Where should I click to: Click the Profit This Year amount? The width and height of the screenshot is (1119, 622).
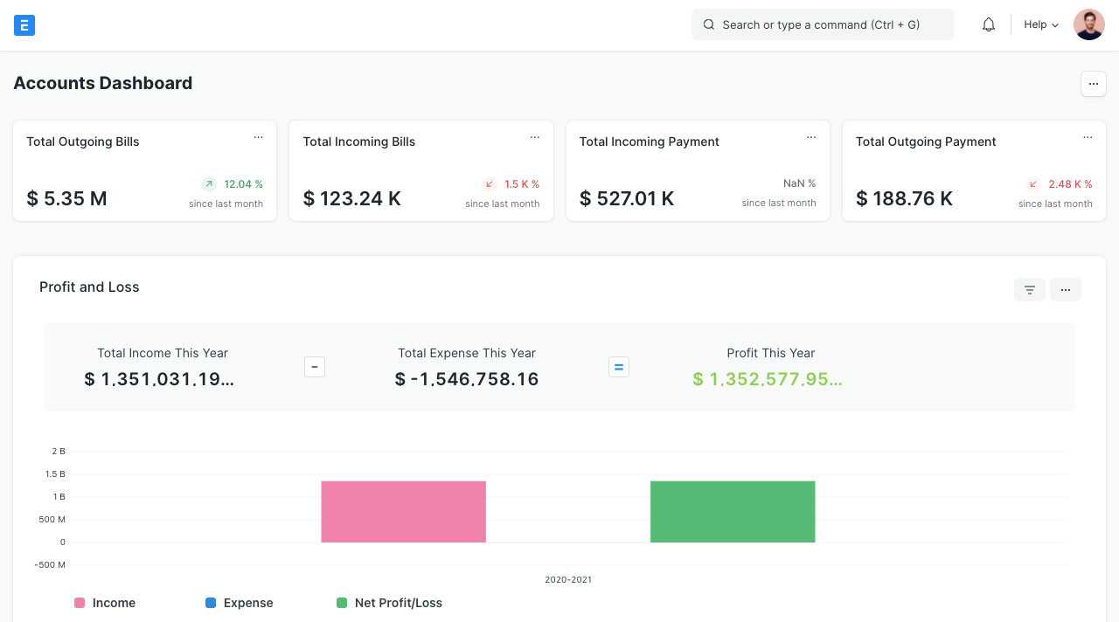coord(767,379)
